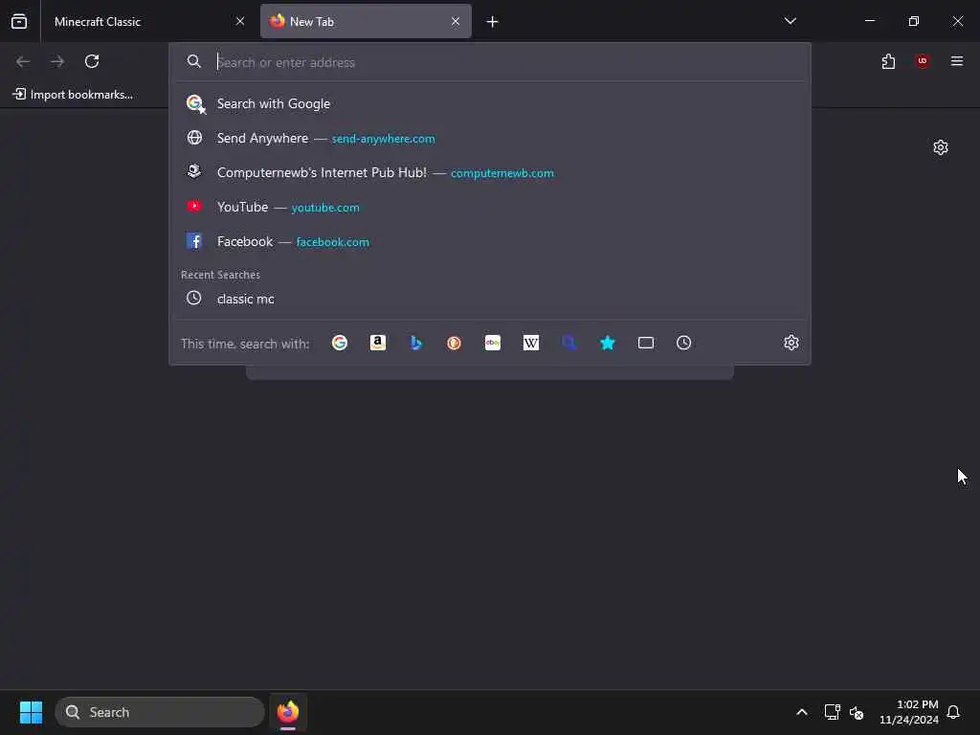This screenshot has height=735, width=980.
Task: Click the Import bookmarks button
Action: 73,95
